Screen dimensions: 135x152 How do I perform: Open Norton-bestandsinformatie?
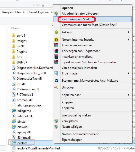pos(93,134)
